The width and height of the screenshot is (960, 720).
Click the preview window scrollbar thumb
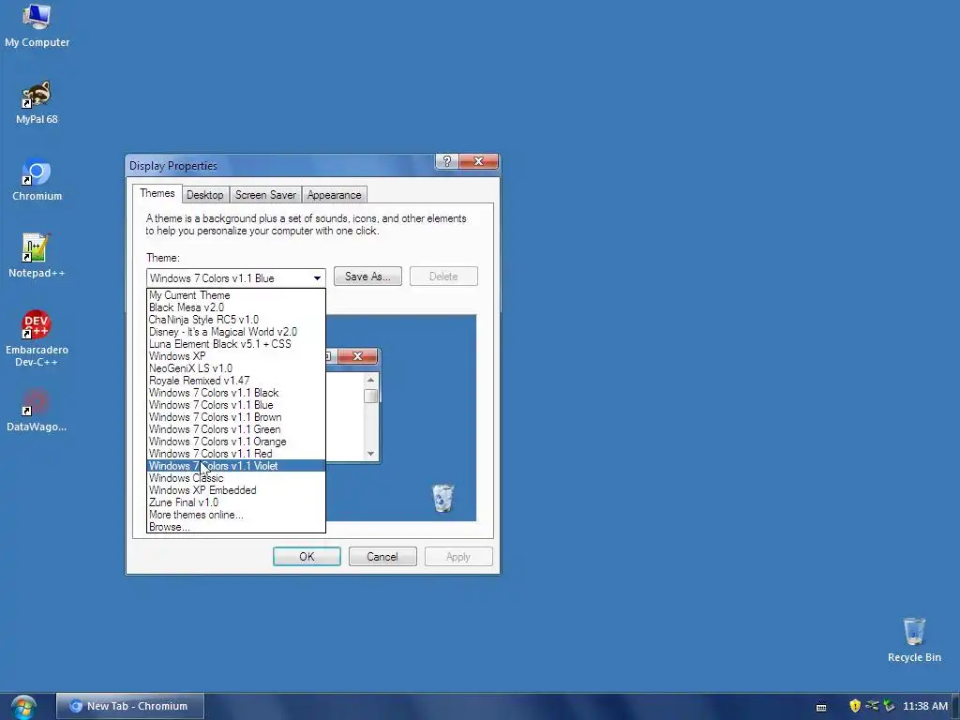[370, 397]
